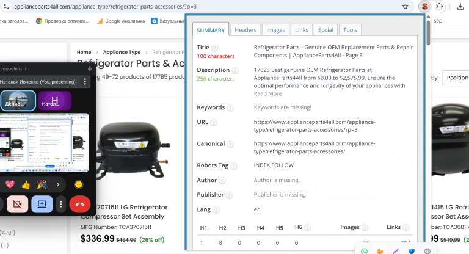Open LG Refrigerator Compressor Set Assembly title
The height and width of the screenshot is (254, 469).
123,212
